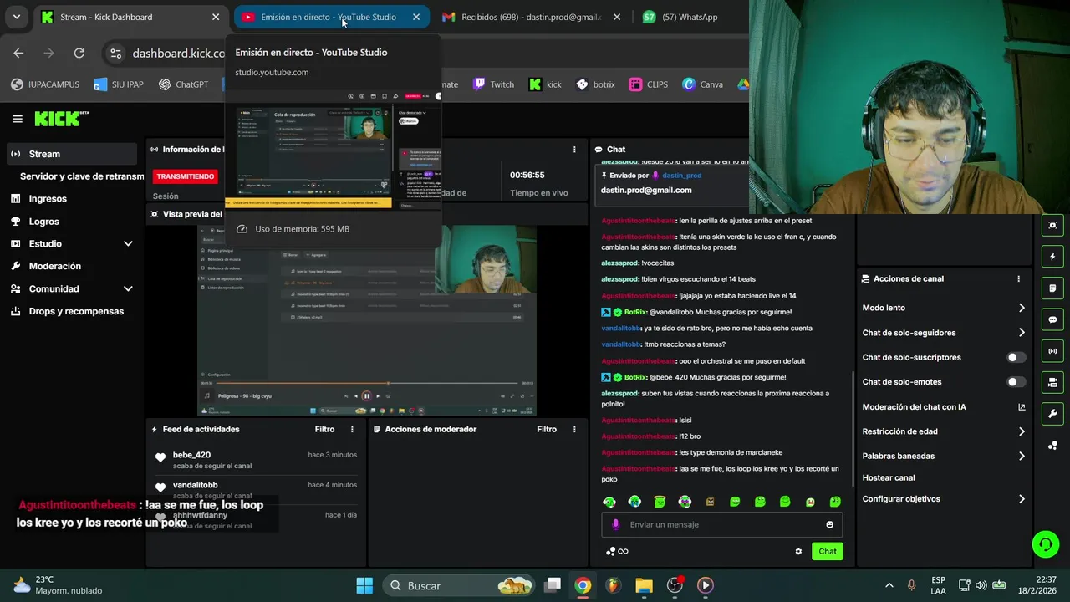
Task: Click the bebe_420 follow activity entry
Action: 255,460
